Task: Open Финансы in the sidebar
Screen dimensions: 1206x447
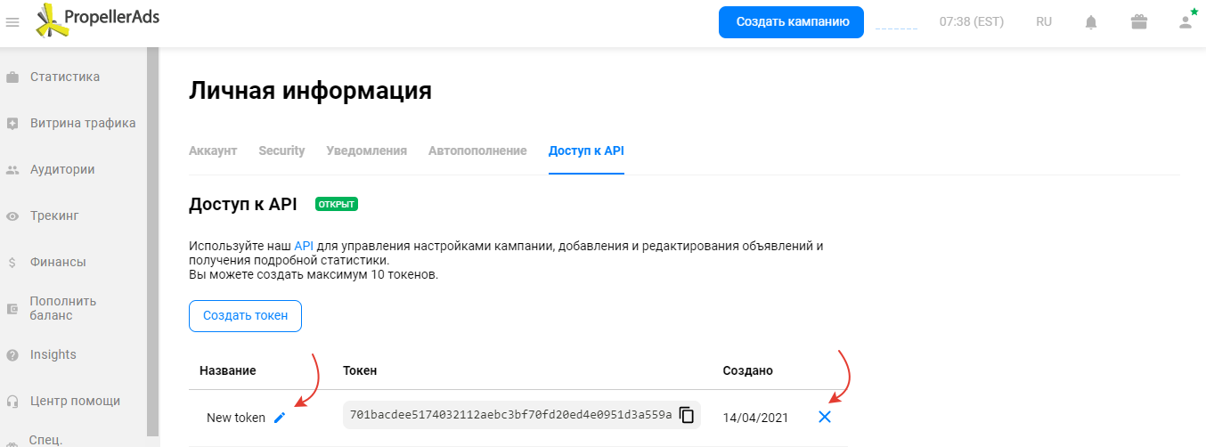Action: click(x=58, y=262)
